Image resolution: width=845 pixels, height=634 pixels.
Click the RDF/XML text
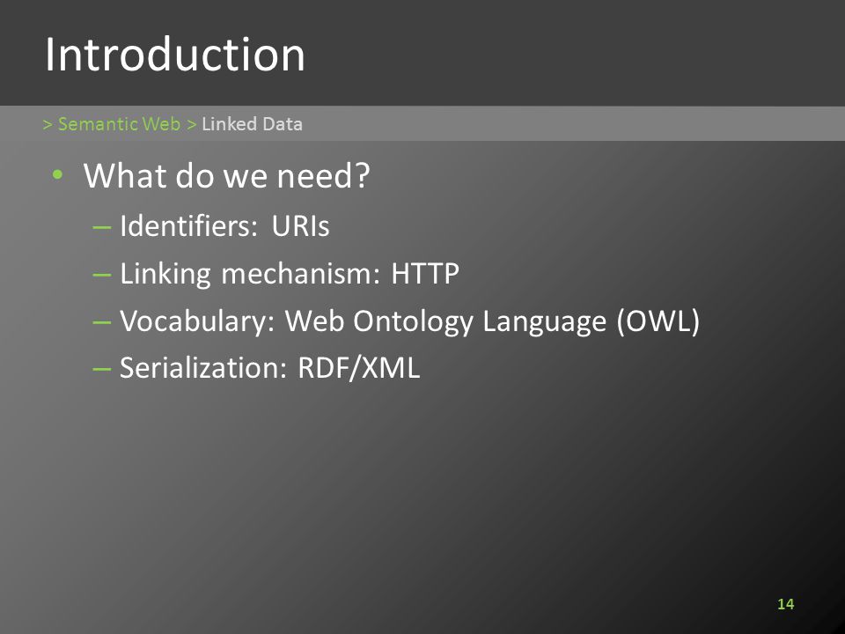pyautogui.click(x=358, y=368)
